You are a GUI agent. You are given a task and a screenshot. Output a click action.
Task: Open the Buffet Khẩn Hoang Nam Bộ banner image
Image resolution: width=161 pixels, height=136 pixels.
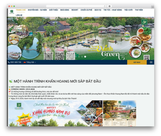[x=55, y=113]
